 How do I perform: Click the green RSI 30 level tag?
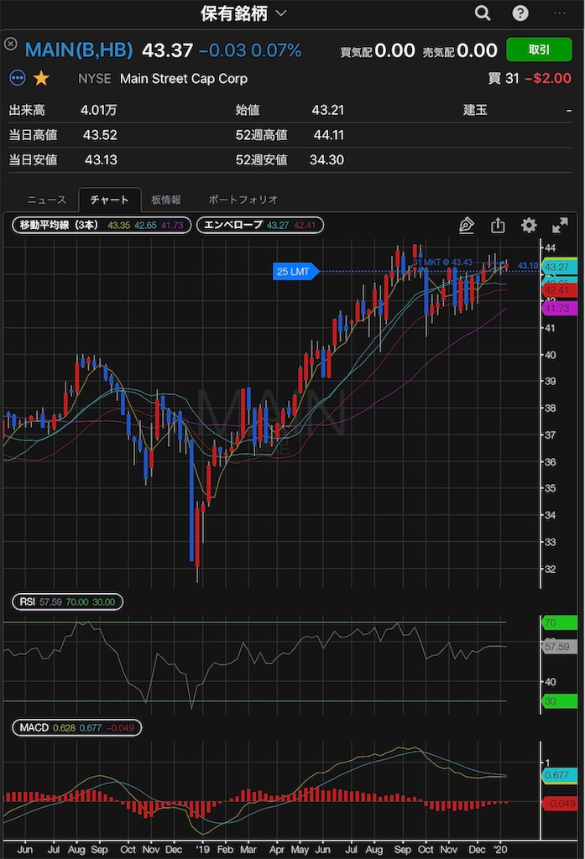(x=559, y=701)
